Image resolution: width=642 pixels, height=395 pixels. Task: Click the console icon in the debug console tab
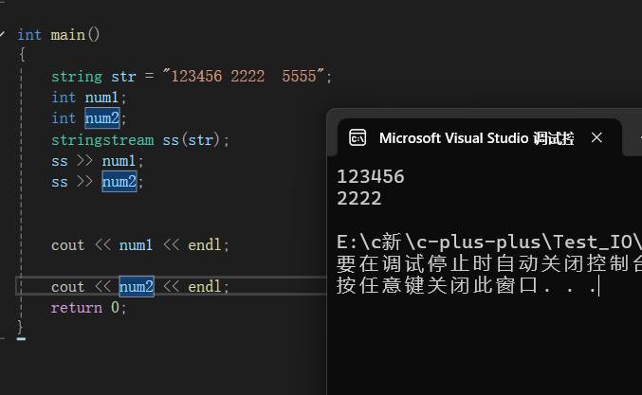click(x=358, y=137)
